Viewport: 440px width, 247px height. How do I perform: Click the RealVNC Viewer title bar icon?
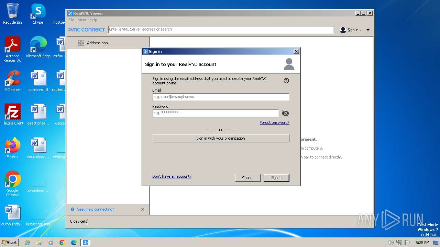coord(70,13)
